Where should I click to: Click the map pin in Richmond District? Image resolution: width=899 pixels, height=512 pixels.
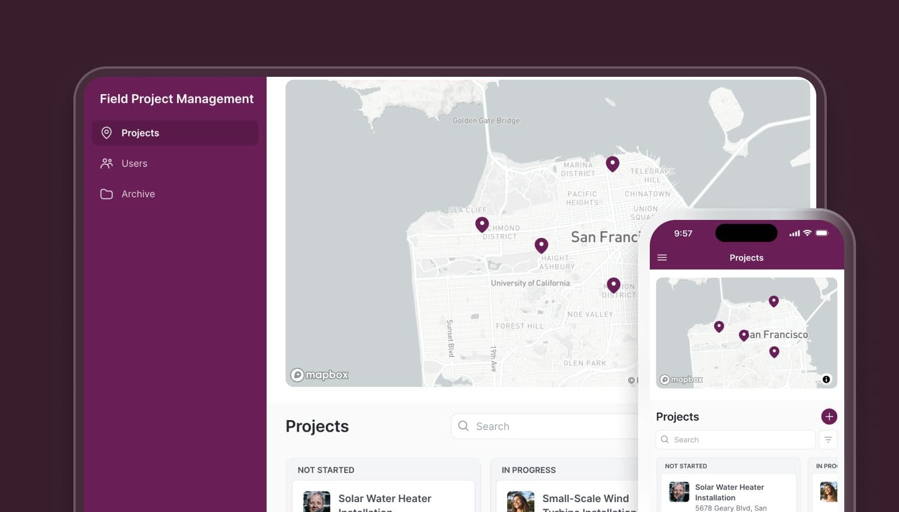[482, 224]
